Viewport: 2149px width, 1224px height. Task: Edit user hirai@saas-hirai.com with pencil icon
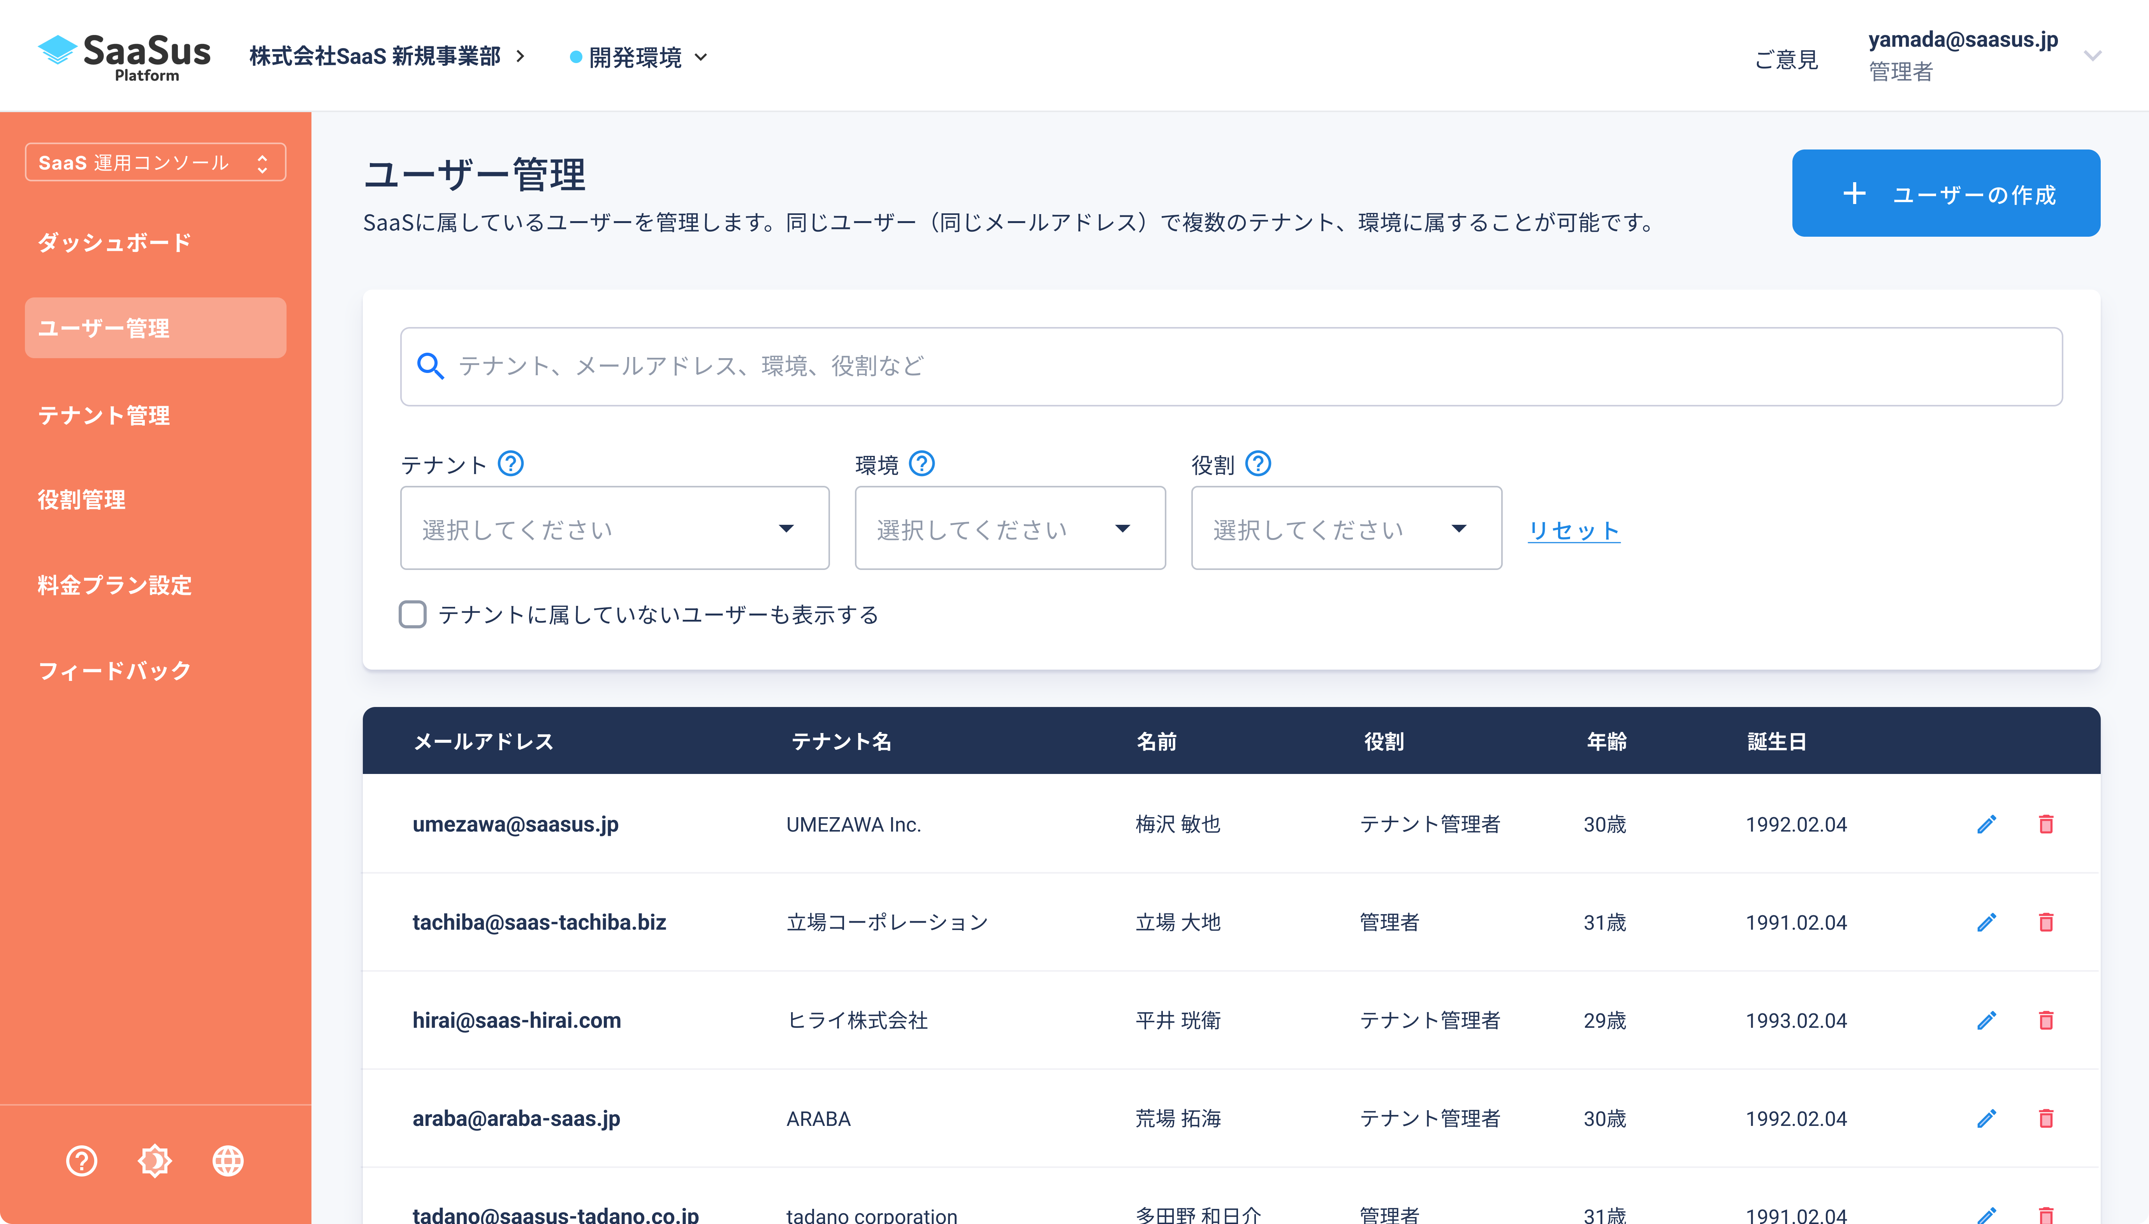click(1987, 1020)
